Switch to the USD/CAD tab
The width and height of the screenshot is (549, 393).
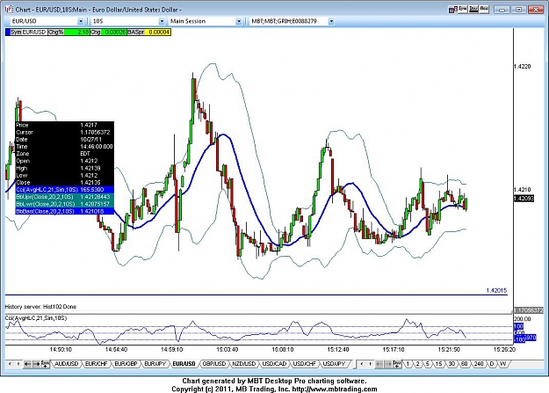click(x=274, y=364)
